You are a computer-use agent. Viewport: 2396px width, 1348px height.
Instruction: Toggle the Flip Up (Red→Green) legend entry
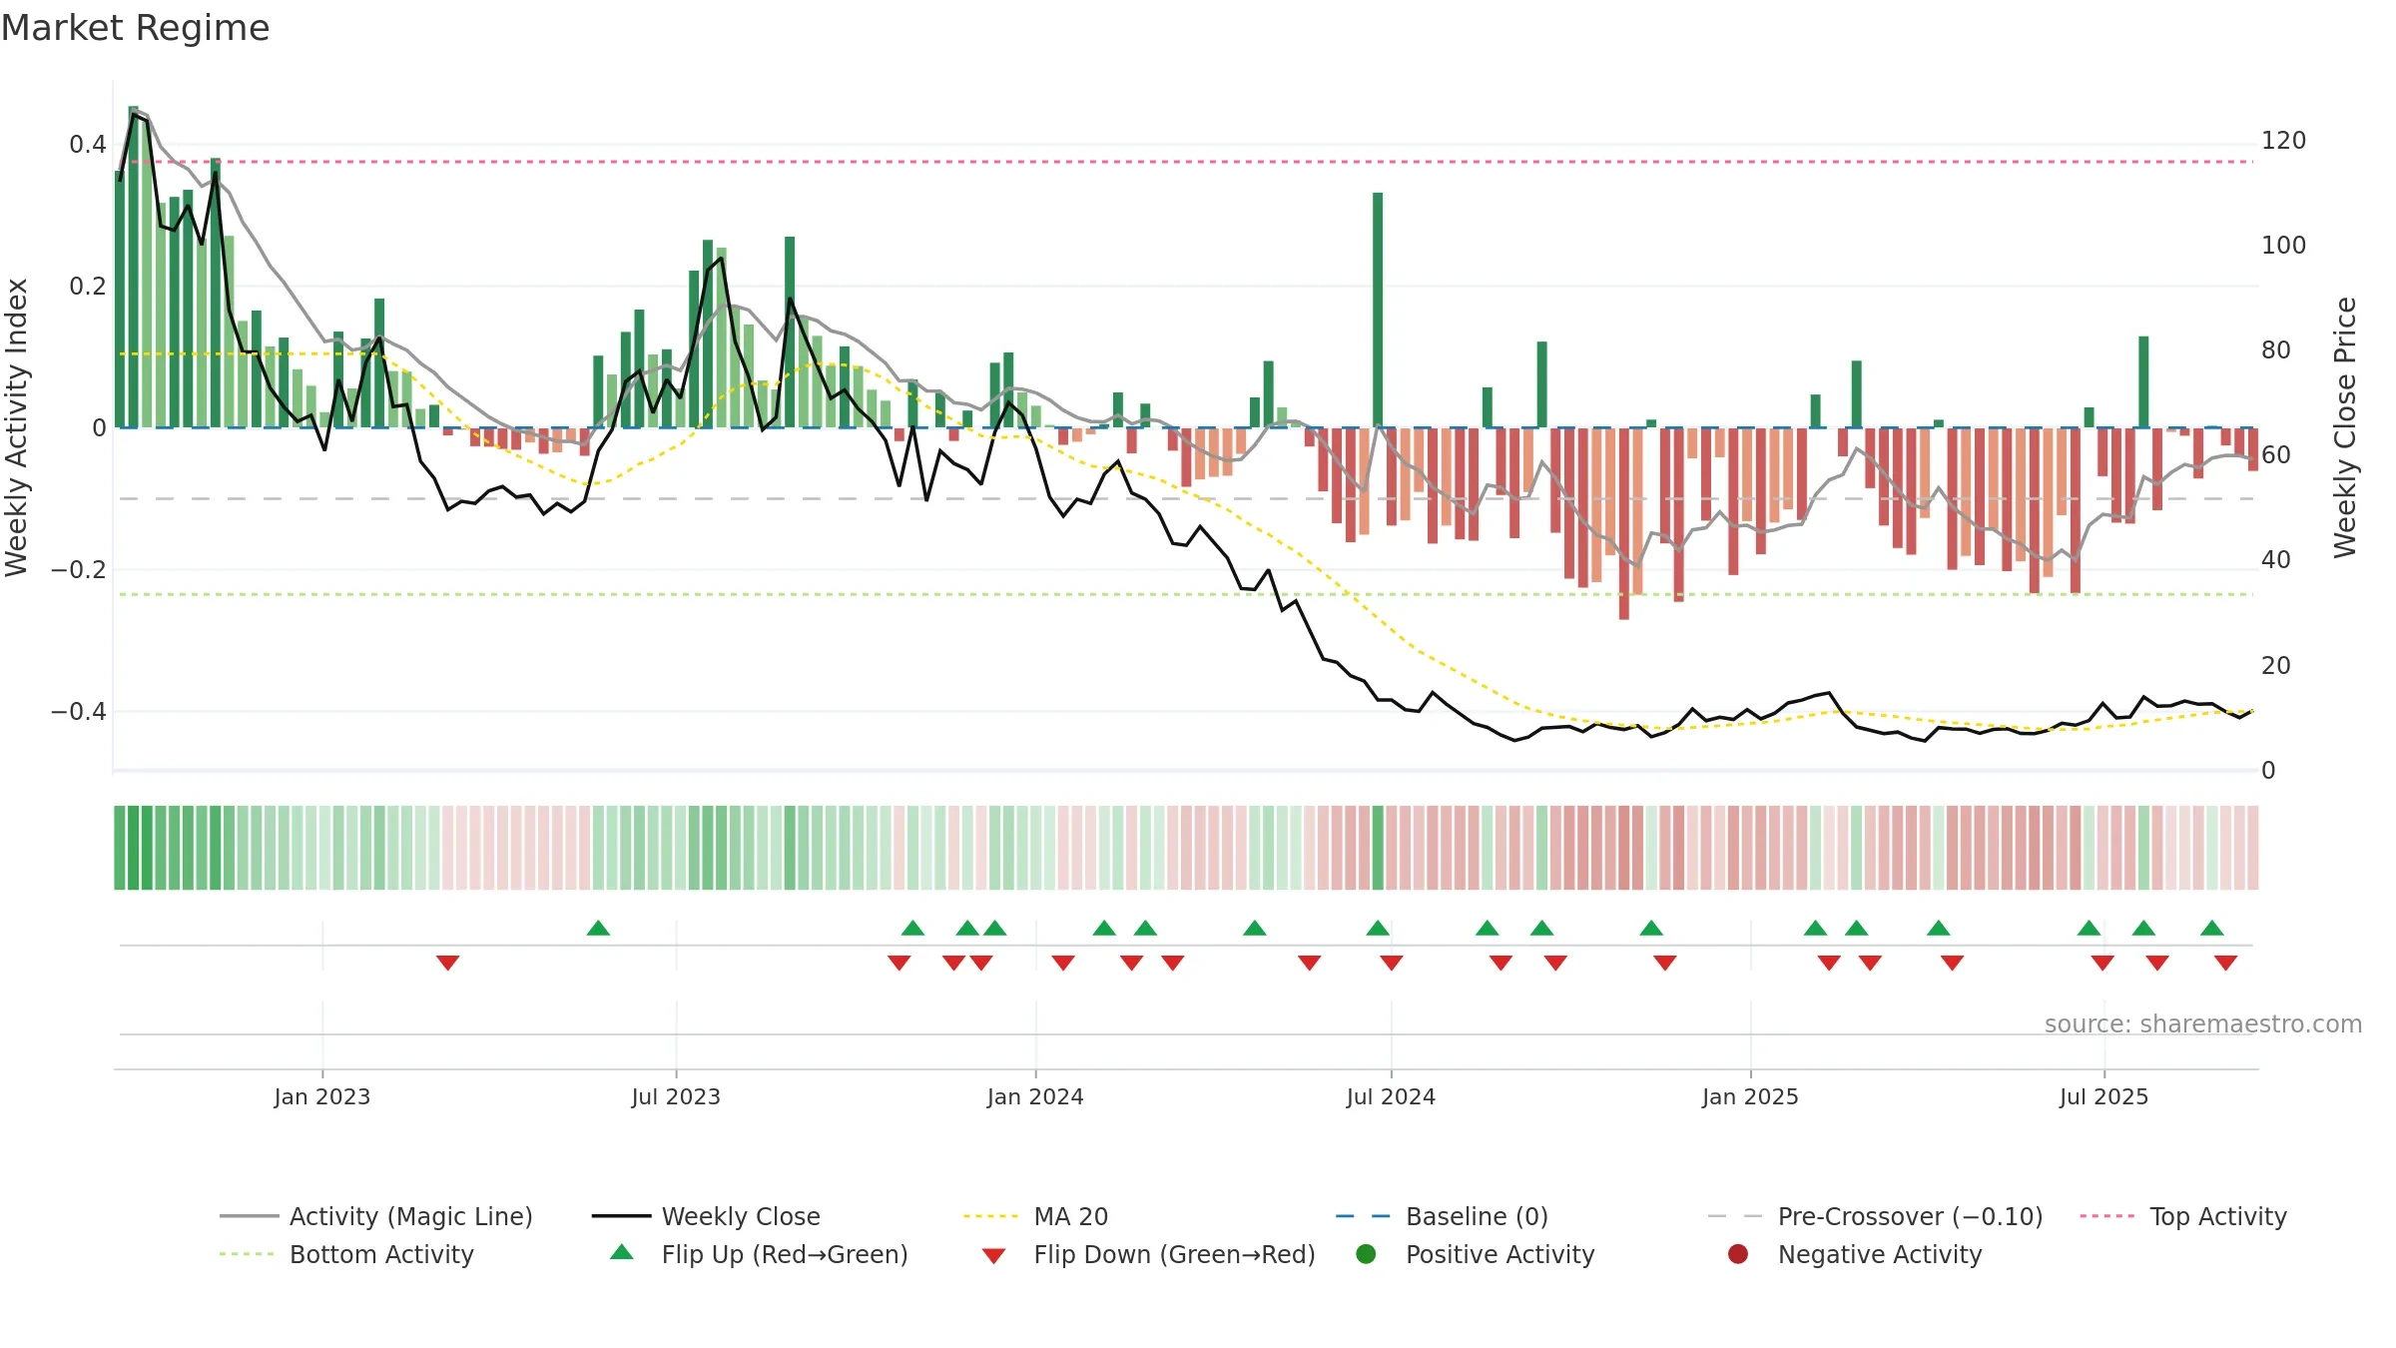(x=759, y=1254)
